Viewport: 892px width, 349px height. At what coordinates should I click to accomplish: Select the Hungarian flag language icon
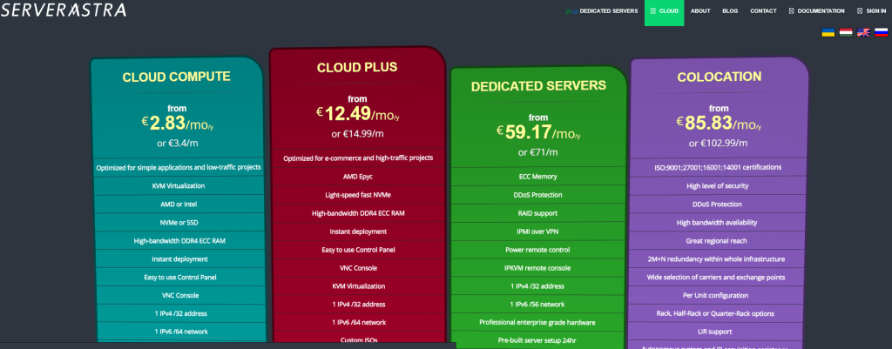click(x=846, y=32)
